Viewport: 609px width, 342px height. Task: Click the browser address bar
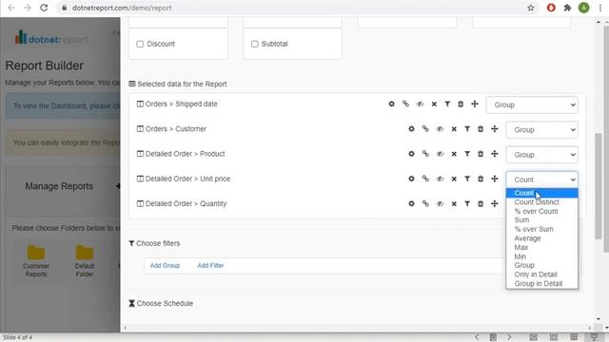tap(295, 8)
